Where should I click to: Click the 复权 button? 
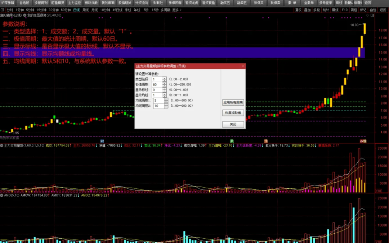click(298, 10)
